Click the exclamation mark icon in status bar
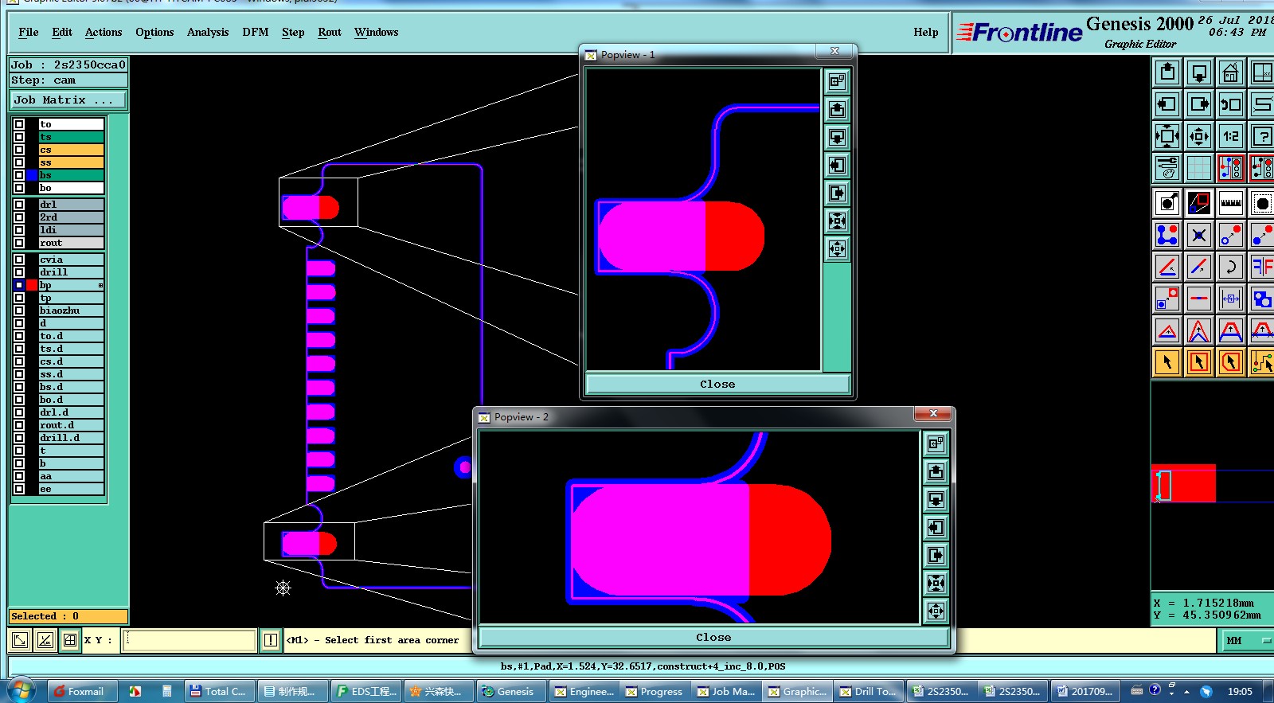The image size is (1274, 703). pyautogui.click(x=271, y=639)
